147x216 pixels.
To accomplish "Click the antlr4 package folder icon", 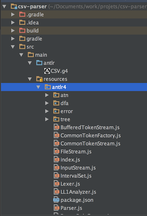I will [x=48, y=87].
